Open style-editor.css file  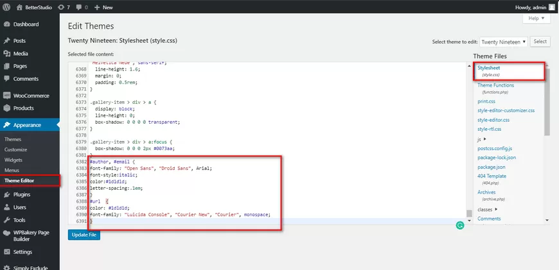[493, 120]
